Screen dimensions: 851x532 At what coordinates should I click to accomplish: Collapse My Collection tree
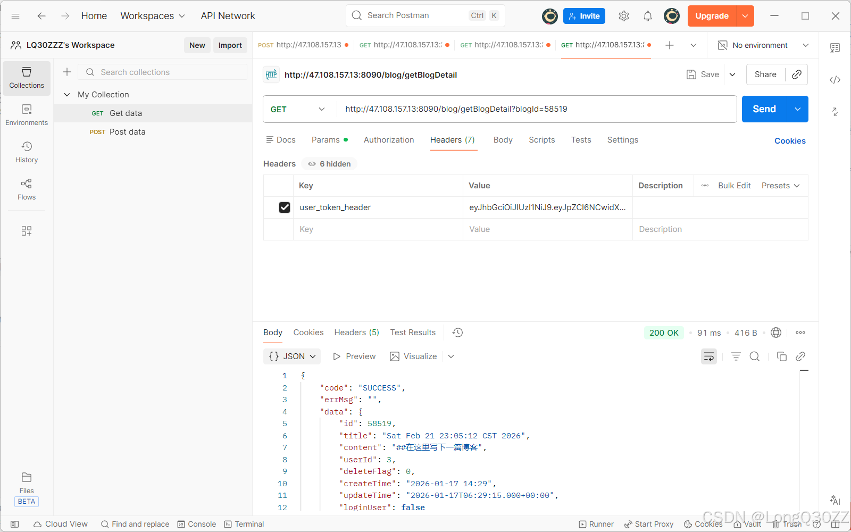coord(67,95)
